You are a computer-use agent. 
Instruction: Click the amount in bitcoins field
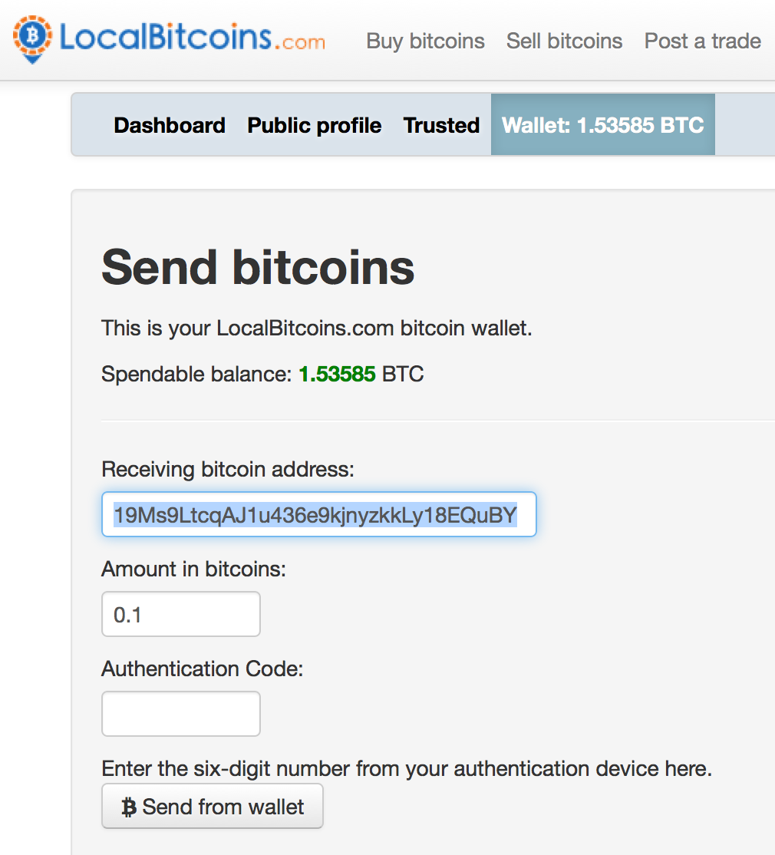coord(180,614)
